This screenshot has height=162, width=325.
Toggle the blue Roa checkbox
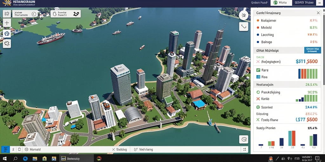tap(258, 77)
